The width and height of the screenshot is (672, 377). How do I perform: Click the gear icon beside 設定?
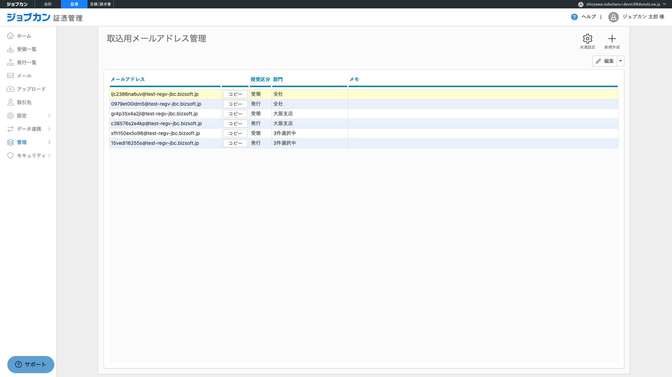coord(10,115)
